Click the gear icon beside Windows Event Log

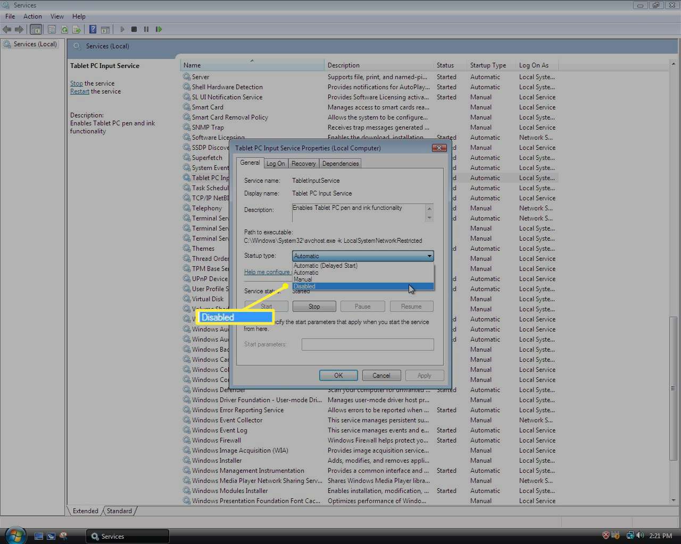(x=187, y=430)
